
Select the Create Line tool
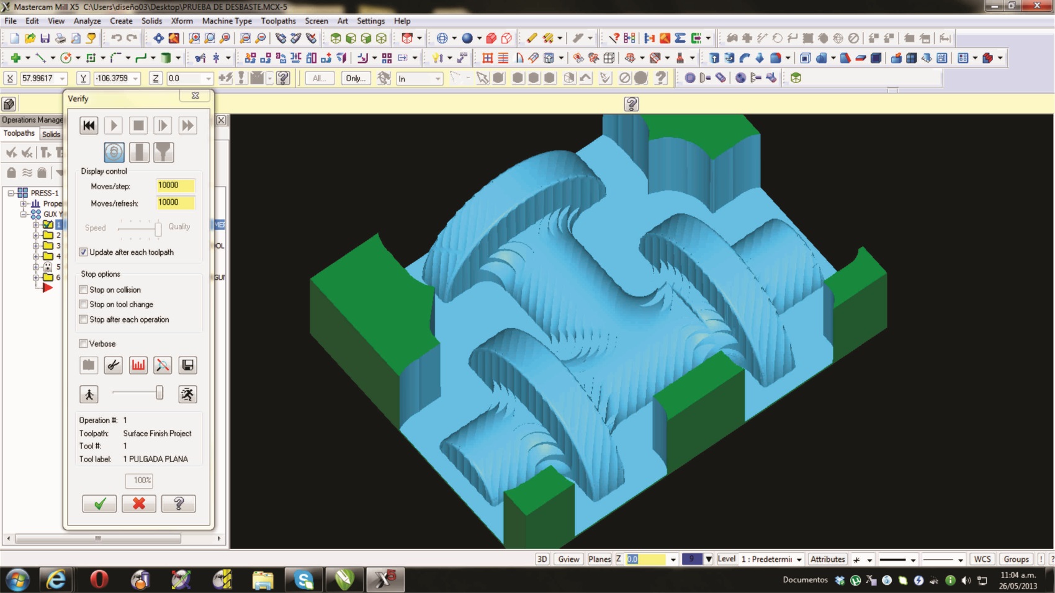coord(41,58)
